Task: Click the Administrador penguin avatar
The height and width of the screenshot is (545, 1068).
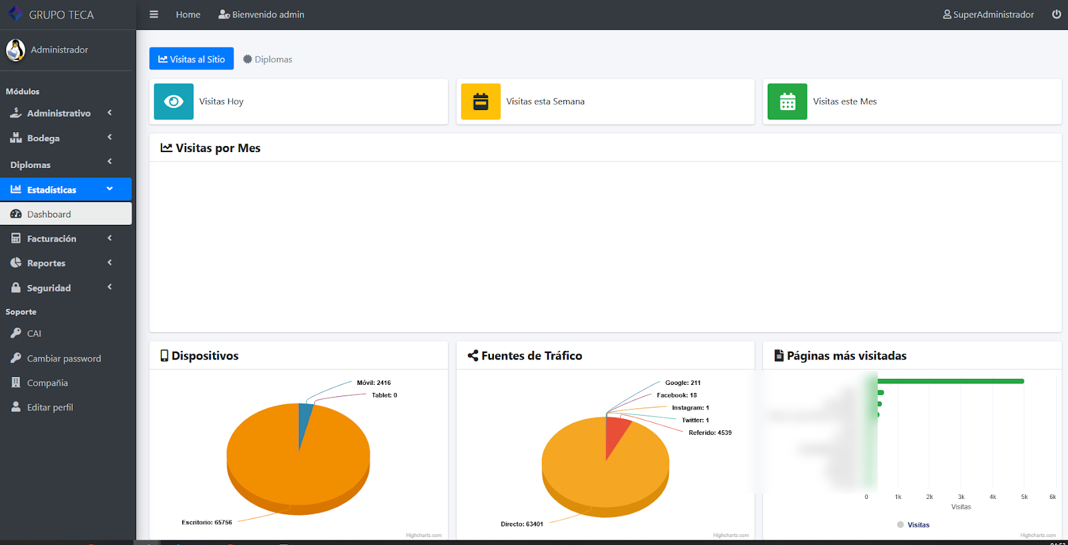Action: coord(15,50)
